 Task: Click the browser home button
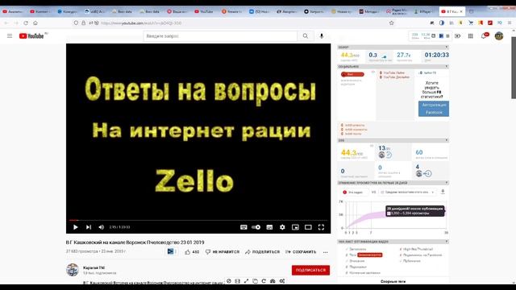[35, 23]
